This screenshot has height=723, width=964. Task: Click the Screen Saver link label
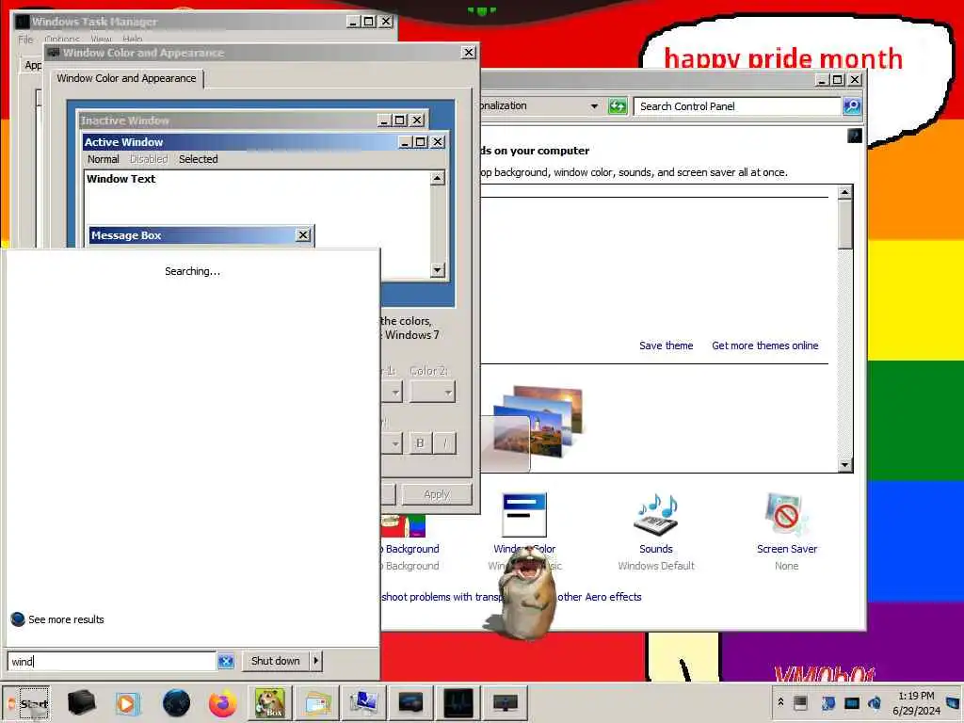pyautogui.click(x=787, y=549)
